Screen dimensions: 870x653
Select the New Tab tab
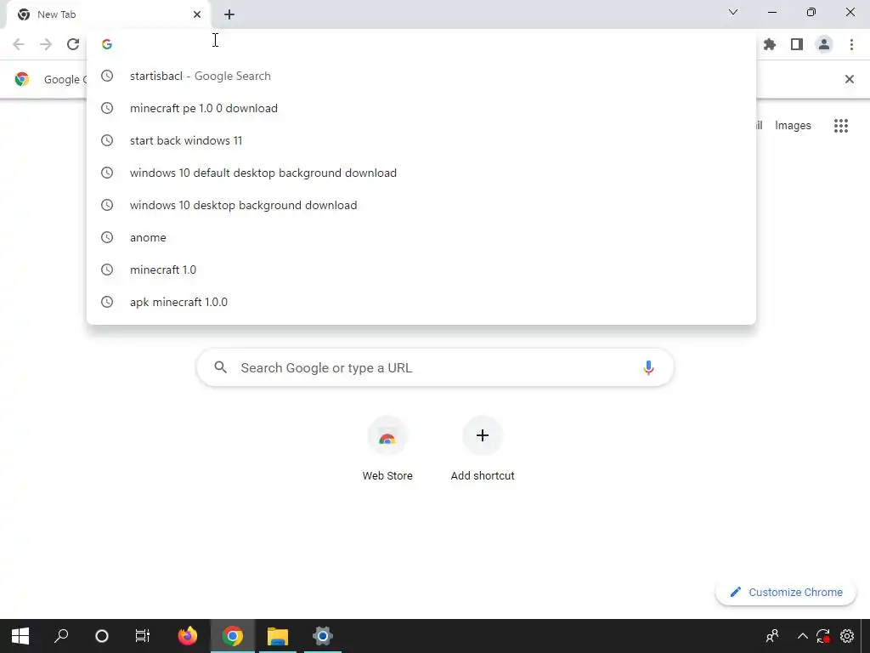109,14
